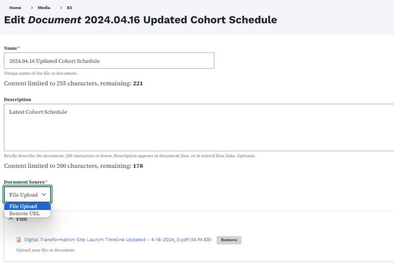Screen dimensions: 394x270
Task: Click the PDF file icon
Action: click(x=19, y=240)
